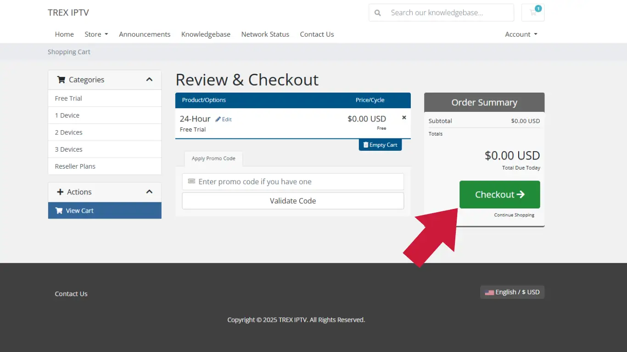The image size is (627, 352).
Task: Select the Free Trial category
Action: point(105,98)
